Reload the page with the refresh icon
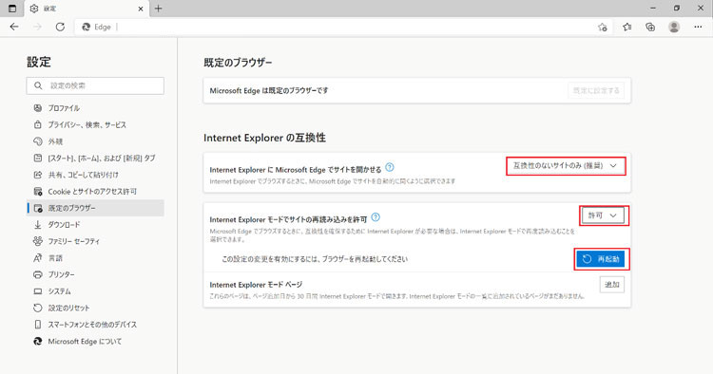Image resolution: width=713 pixels, height=374 pixels. (x=60, y=27)
